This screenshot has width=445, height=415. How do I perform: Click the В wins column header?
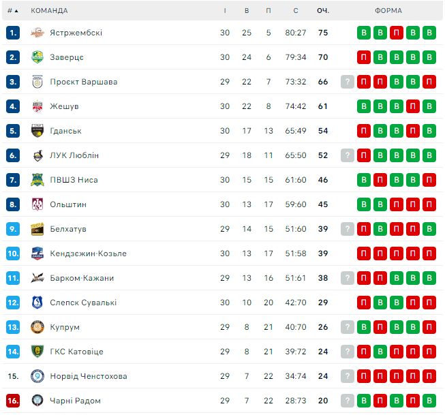247,11
